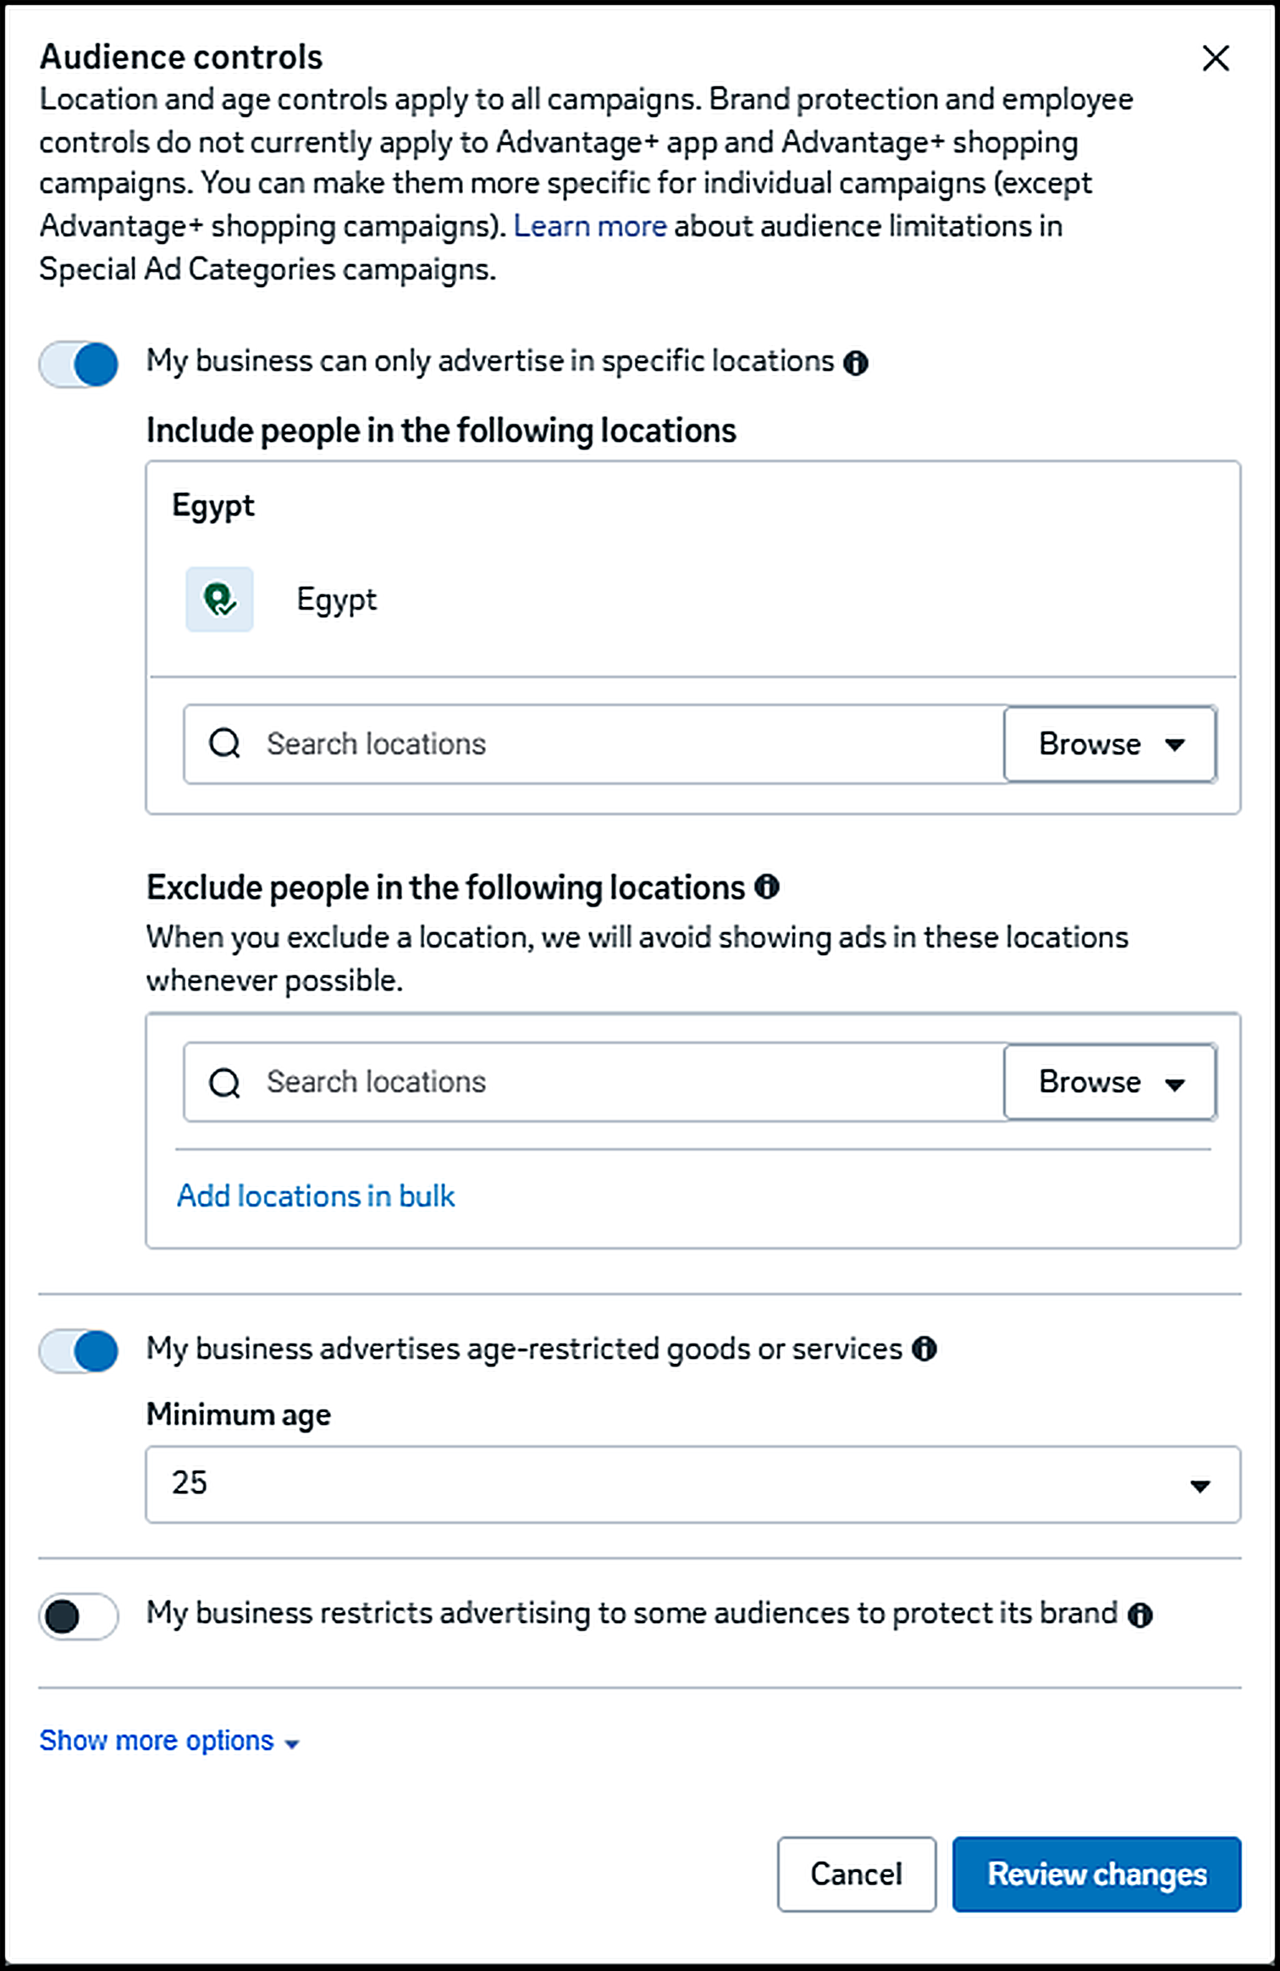Enable the brand protection audience toggle
The image size is (1280, 1971).
click(79, 1616)
